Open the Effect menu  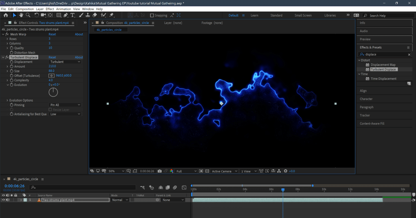pos(50,9)
